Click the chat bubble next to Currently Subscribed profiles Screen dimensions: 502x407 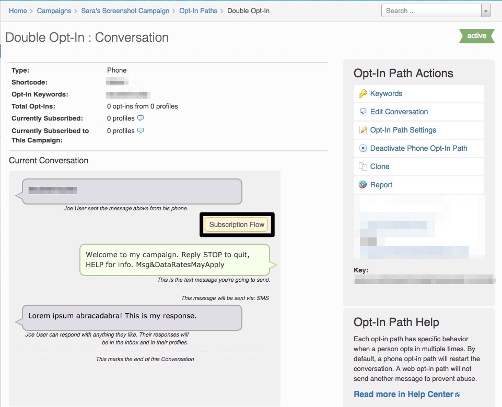pos(141,118)
